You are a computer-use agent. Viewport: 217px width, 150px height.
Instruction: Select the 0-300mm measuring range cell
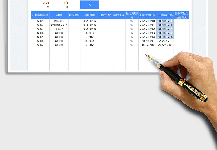(x=90, y=25)
